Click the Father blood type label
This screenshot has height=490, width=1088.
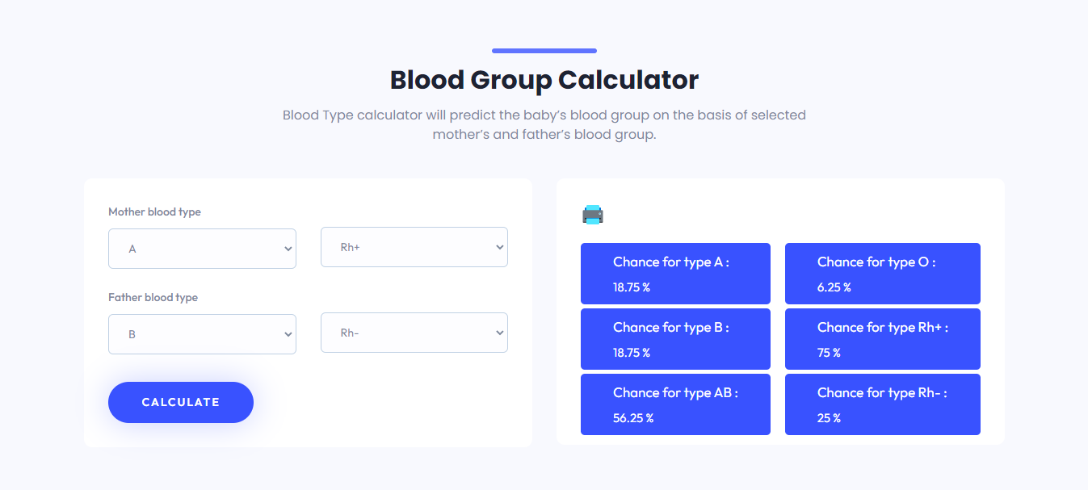click(x=153, y=297)
